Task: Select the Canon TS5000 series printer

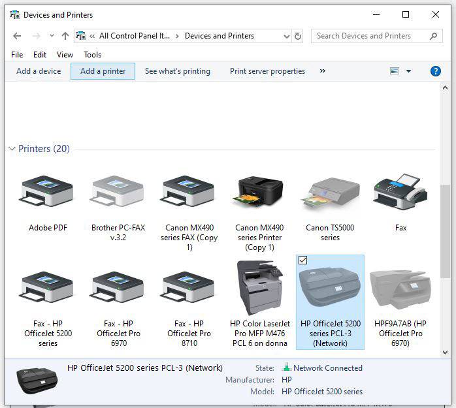Action: [x=330, y=195]
